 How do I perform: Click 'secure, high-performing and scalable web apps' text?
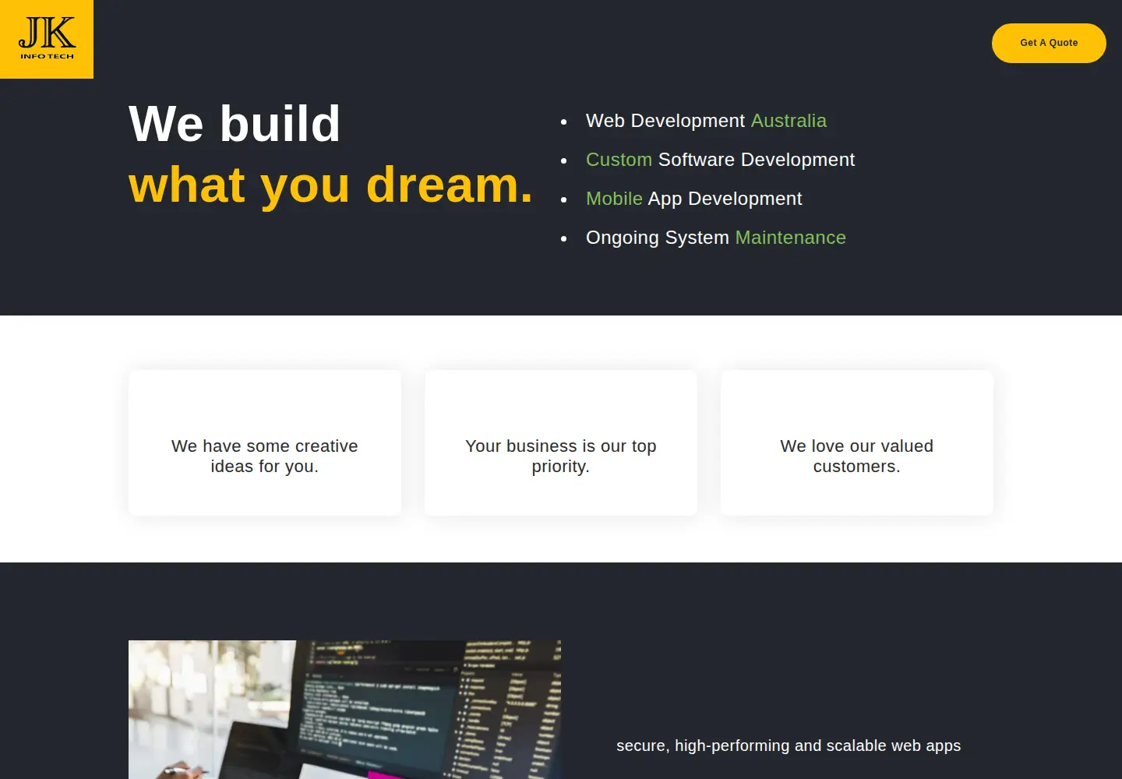point(789,746)
